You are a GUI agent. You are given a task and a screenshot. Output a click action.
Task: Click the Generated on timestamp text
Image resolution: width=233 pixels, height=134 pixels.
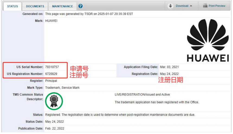(x=89, y=14)
